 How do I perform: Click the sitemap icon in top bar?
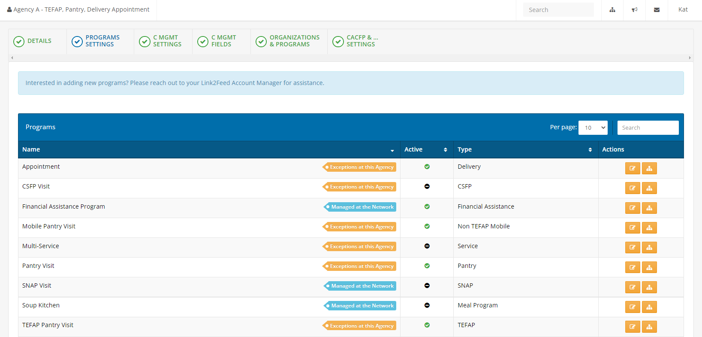coord(612,10)
